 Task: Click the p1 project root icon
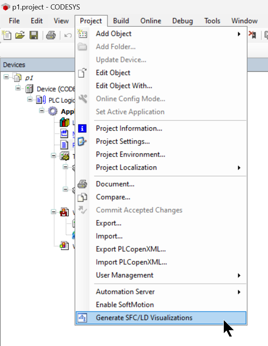(17, 77)
